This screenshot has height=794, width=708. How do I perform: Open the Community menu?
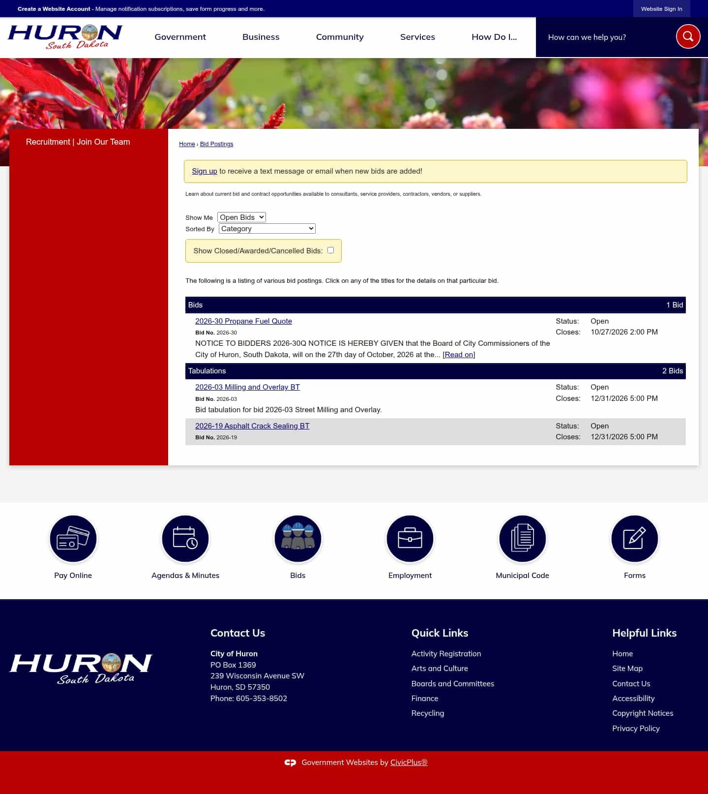tap(340, 37)
